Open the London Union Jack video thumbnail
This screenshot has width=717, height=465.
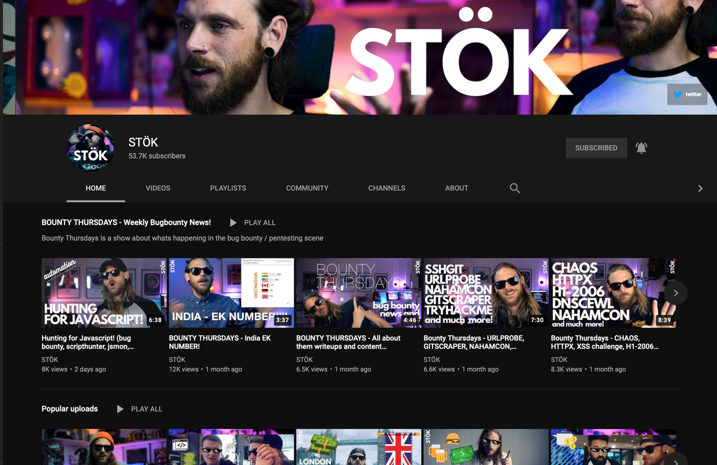click(358, 447)
